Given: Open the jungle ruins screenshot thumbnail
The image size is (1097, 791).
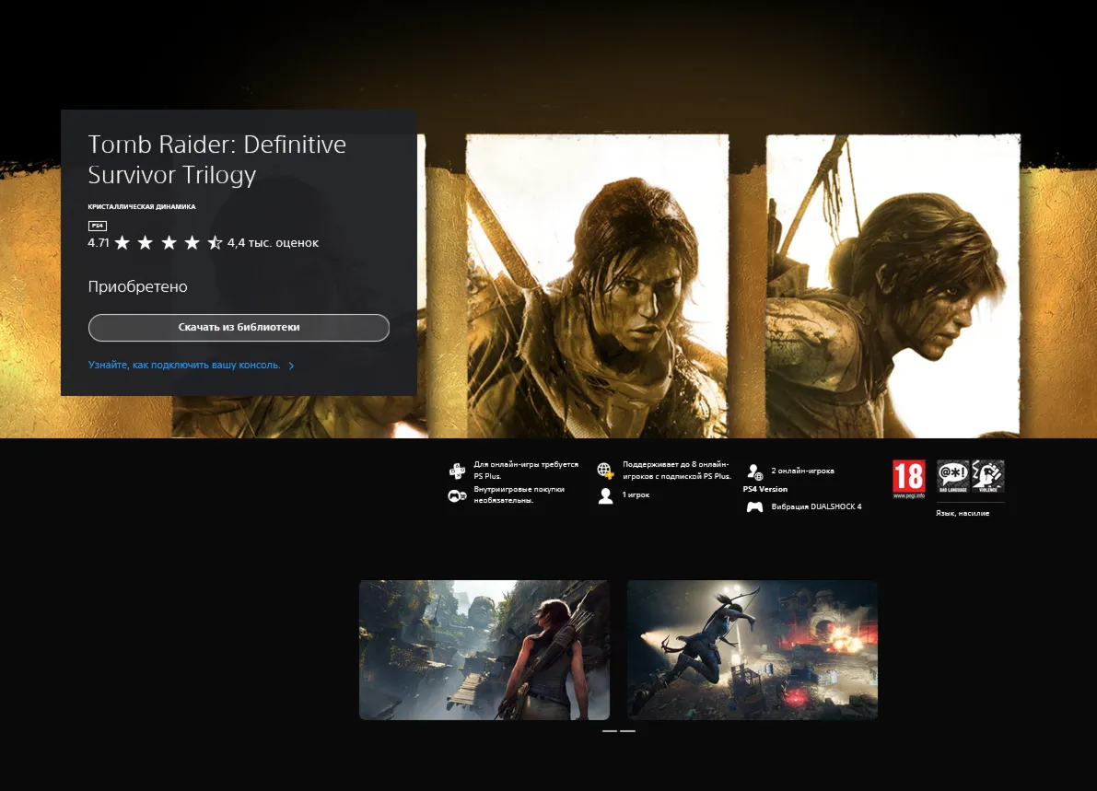Looking at the screenshot, I should click(484, 649).
